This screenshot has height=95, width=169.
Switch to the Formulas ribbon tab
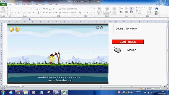click(37, 4)
